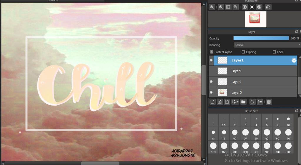Click the canvas scrollbar left arrow

(3, 164)
